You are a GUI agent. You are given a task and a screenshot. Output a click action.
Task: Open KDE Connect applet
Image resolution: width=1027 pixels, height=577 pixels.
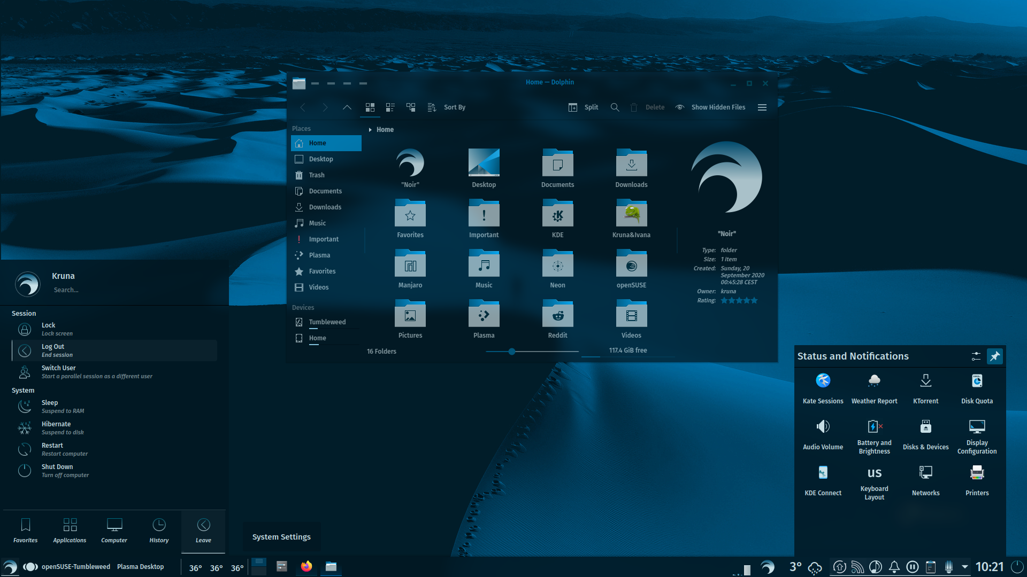(823, 481)
